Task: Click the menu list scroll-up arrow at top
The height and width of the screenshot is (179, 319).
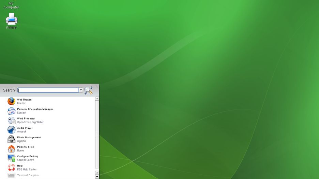Action: 97,99
